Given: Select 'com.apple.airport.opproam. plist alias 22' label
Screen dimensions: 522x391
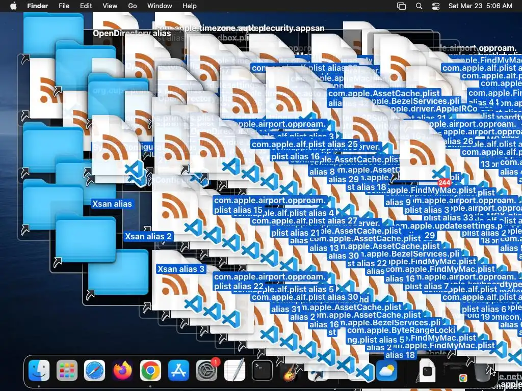Looking at the screenshot, I should [x=271, y=282].
